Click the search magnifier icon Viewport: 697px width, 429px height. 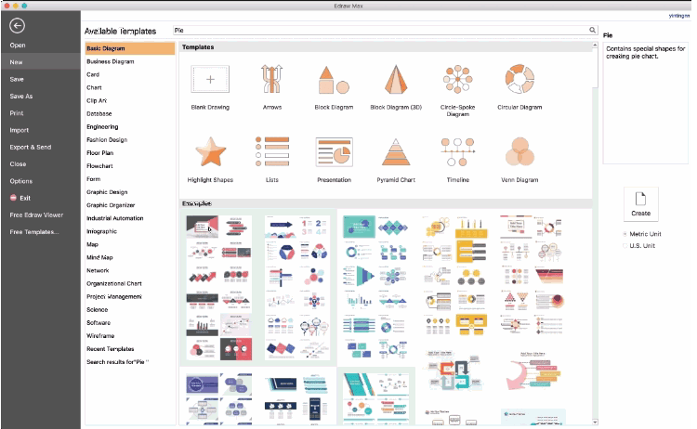(592, 31)
